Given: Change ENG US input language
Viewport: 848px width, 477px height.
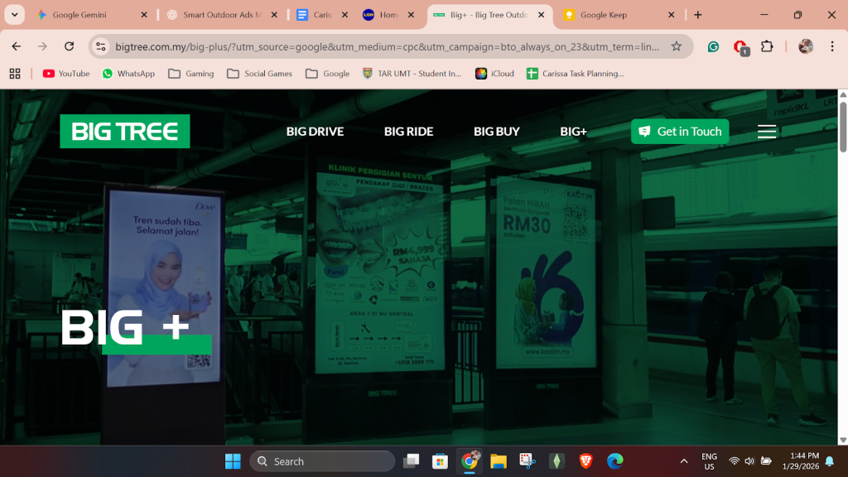Looking at the screenshot, I should pos(709,461).
